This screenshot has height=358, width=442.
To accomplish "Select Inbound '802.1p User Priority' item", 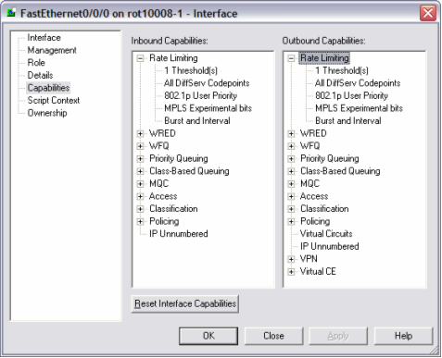I will click(x=200, y=96).
